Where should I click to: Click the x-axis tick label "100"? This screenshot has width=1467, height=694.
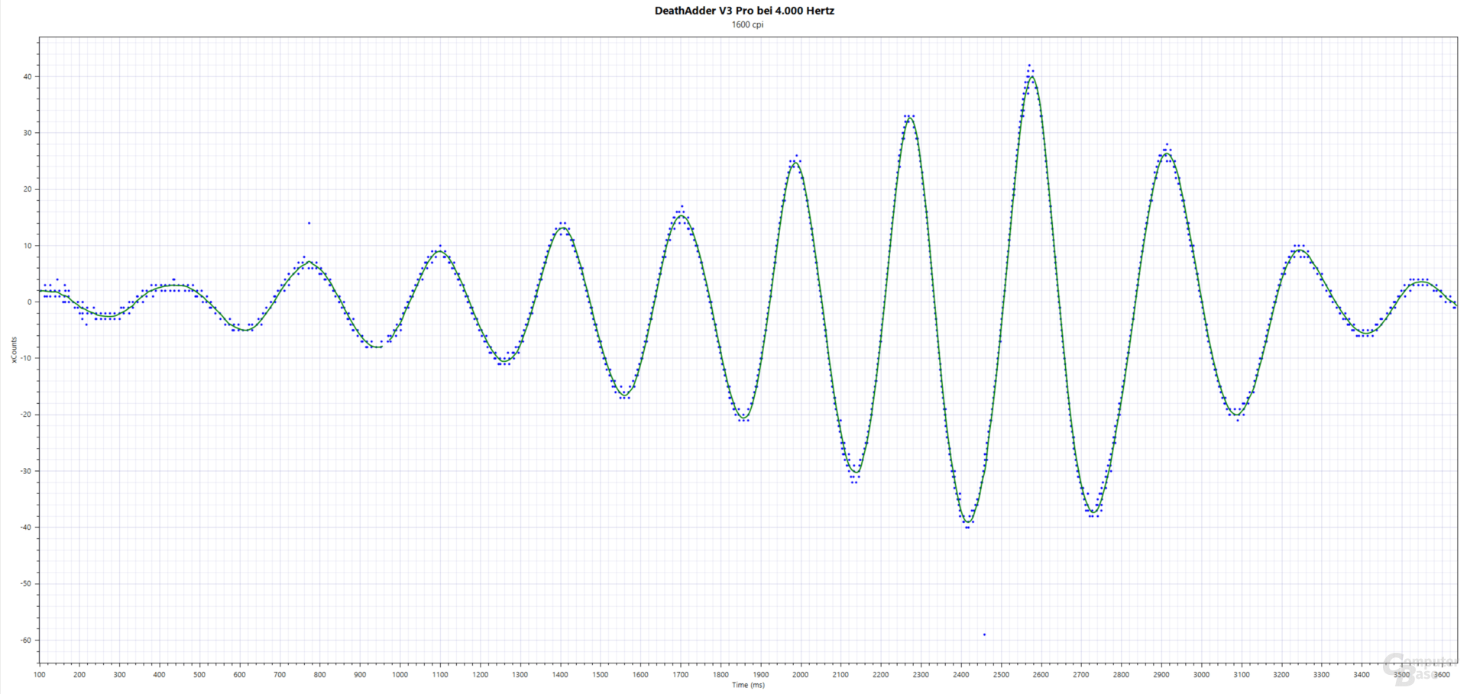(x=40, y=675)
